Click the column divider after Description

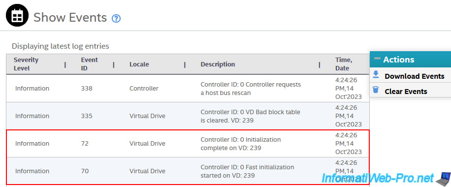[320, 65]
